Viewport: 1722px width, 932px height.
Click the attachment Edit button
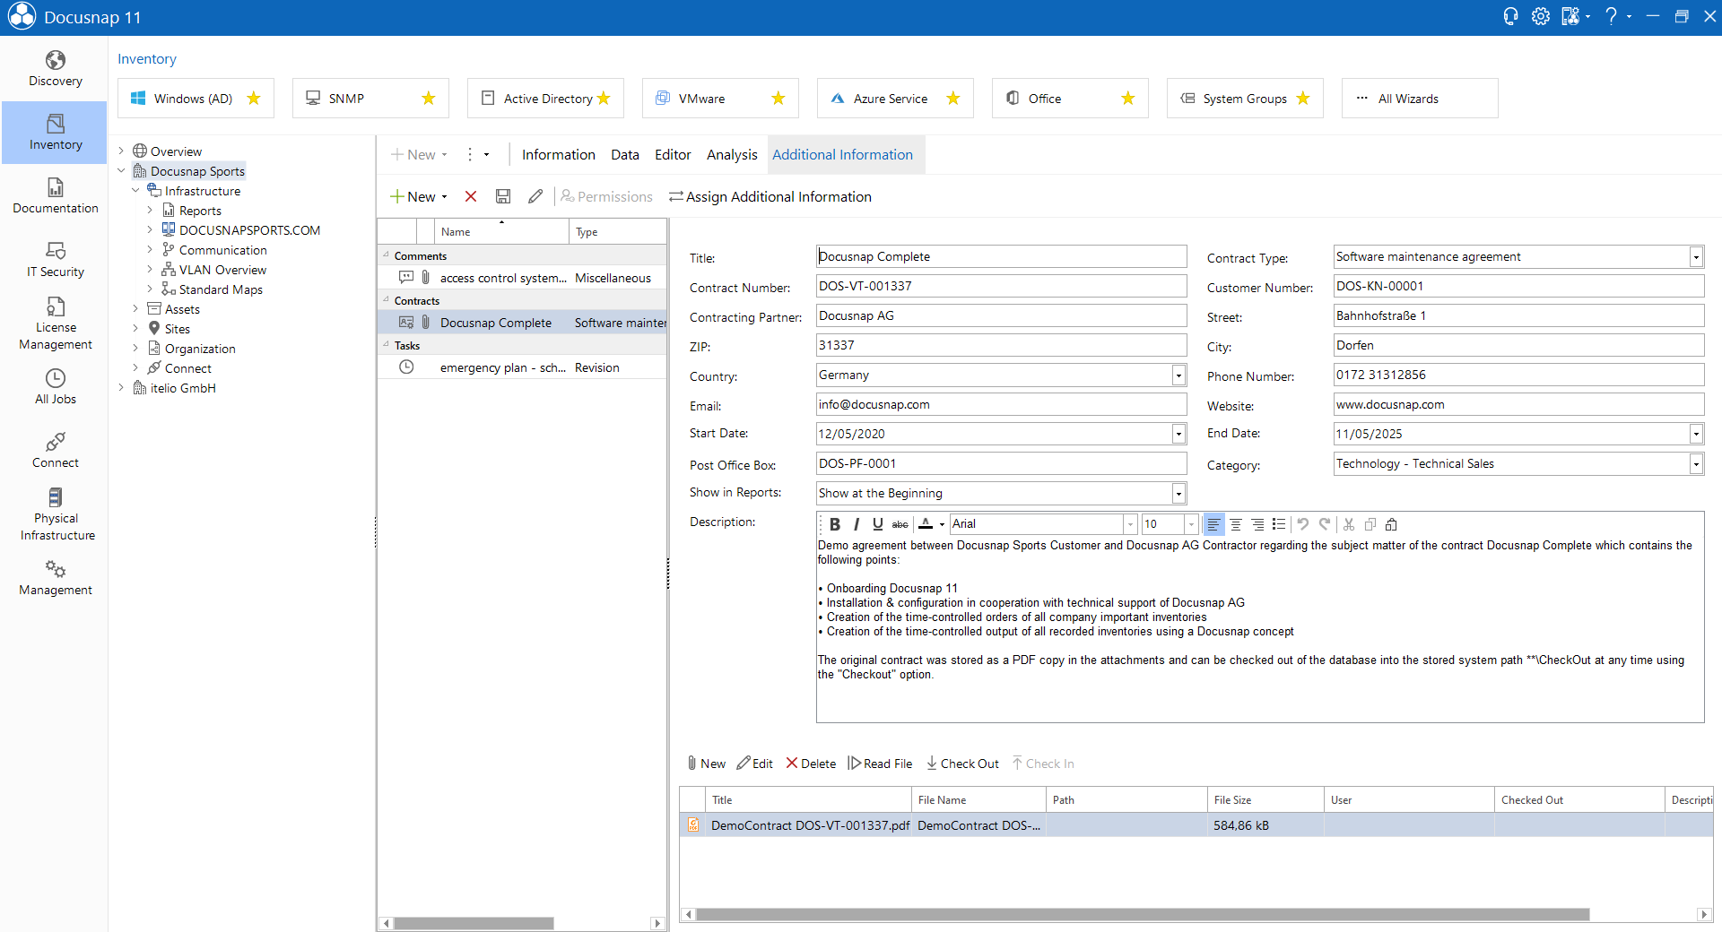tap(755, 764)
